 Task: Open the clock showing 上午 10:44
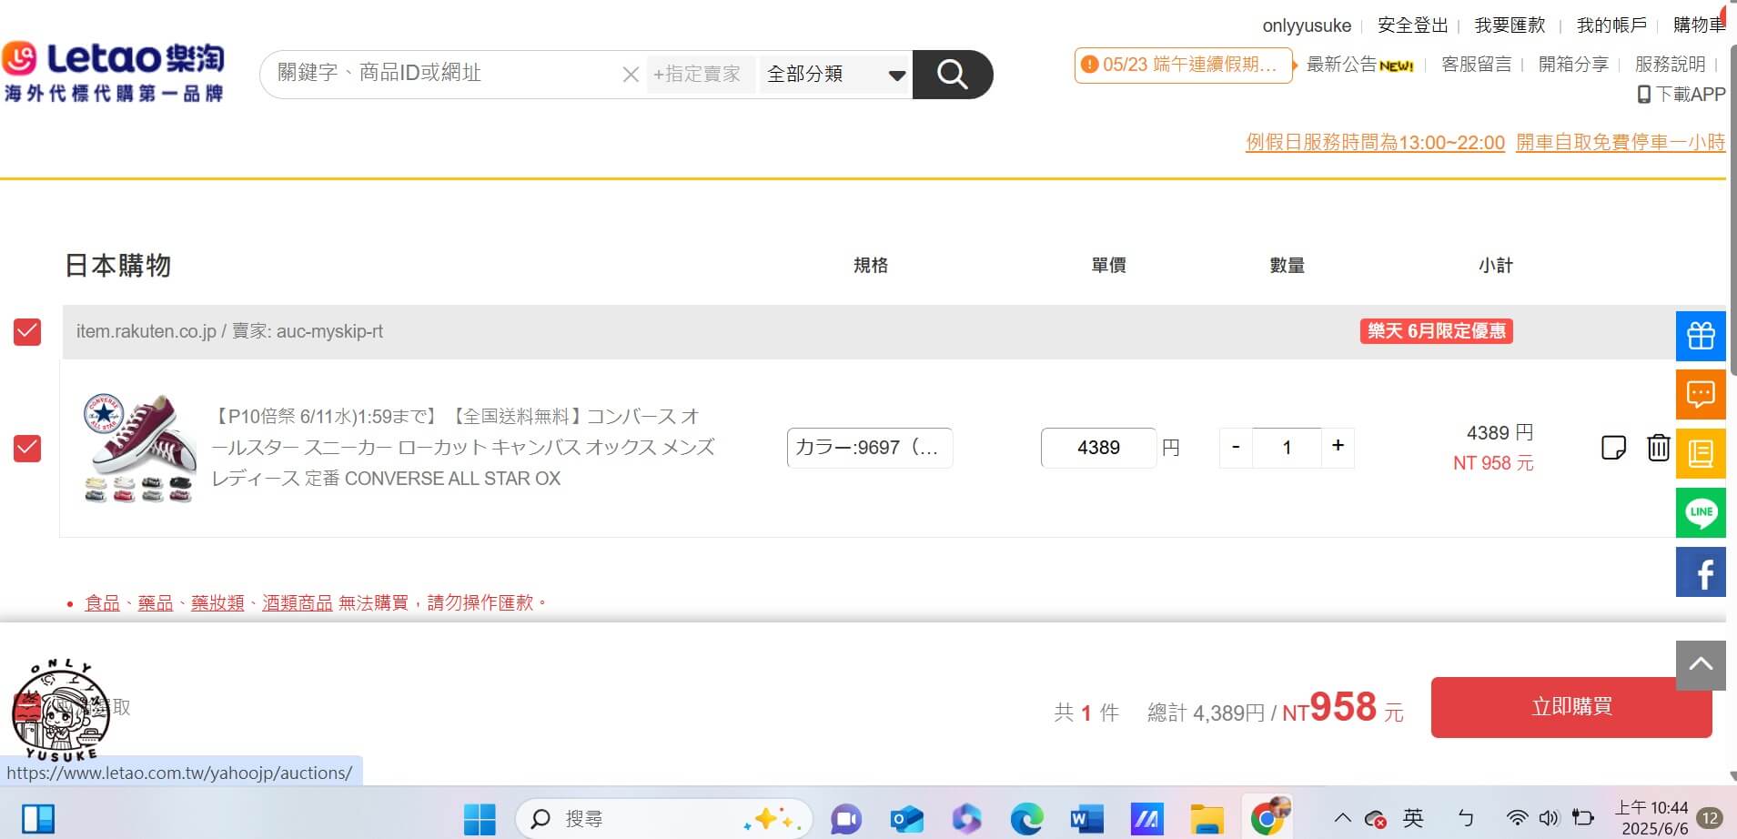point(1651,818)
